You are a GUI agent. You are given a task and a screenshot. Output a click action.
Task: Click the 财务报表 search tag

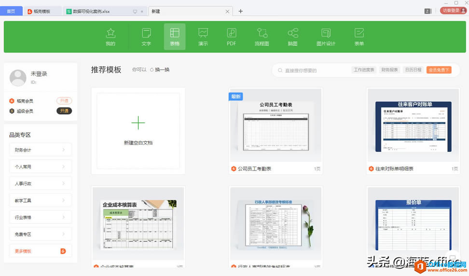(x=389, y=70)
